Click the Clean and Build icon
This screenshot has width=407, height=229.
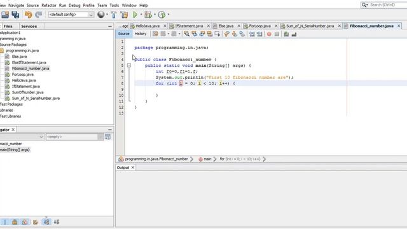point(124,15)
